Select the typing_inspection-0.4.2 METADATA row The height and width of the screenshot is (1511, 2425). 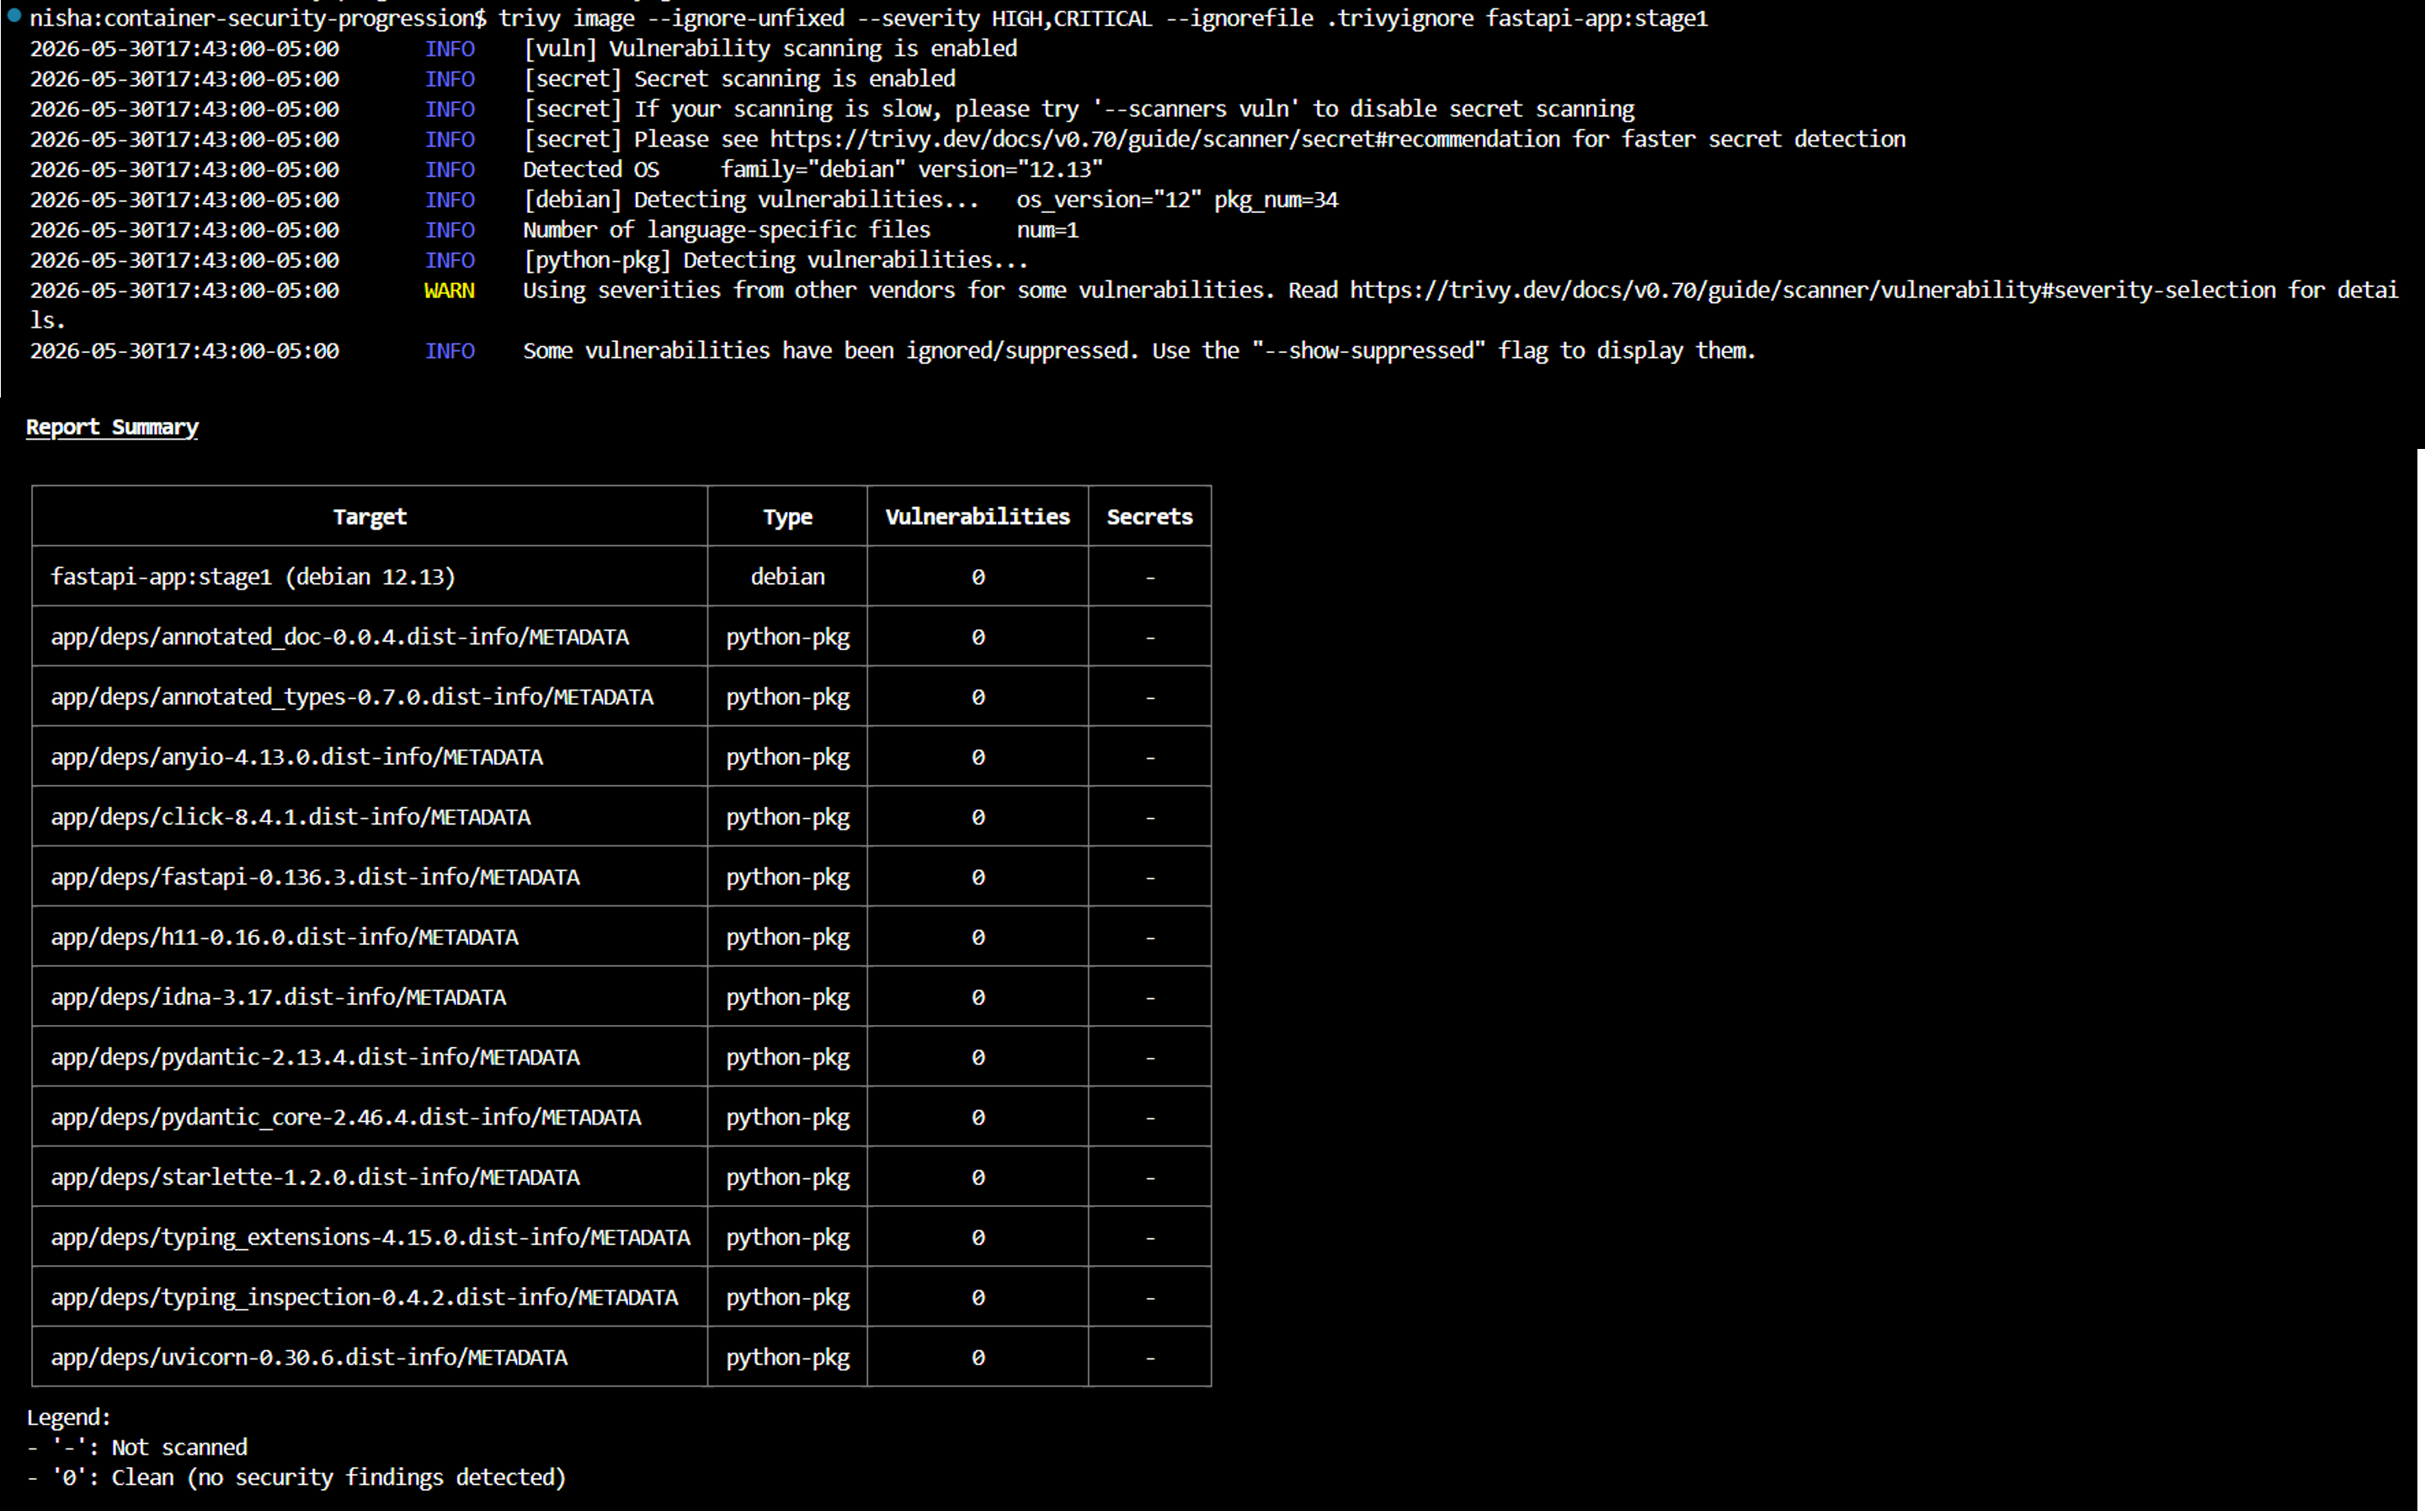pyautogui.click(x=621, y=1296)
